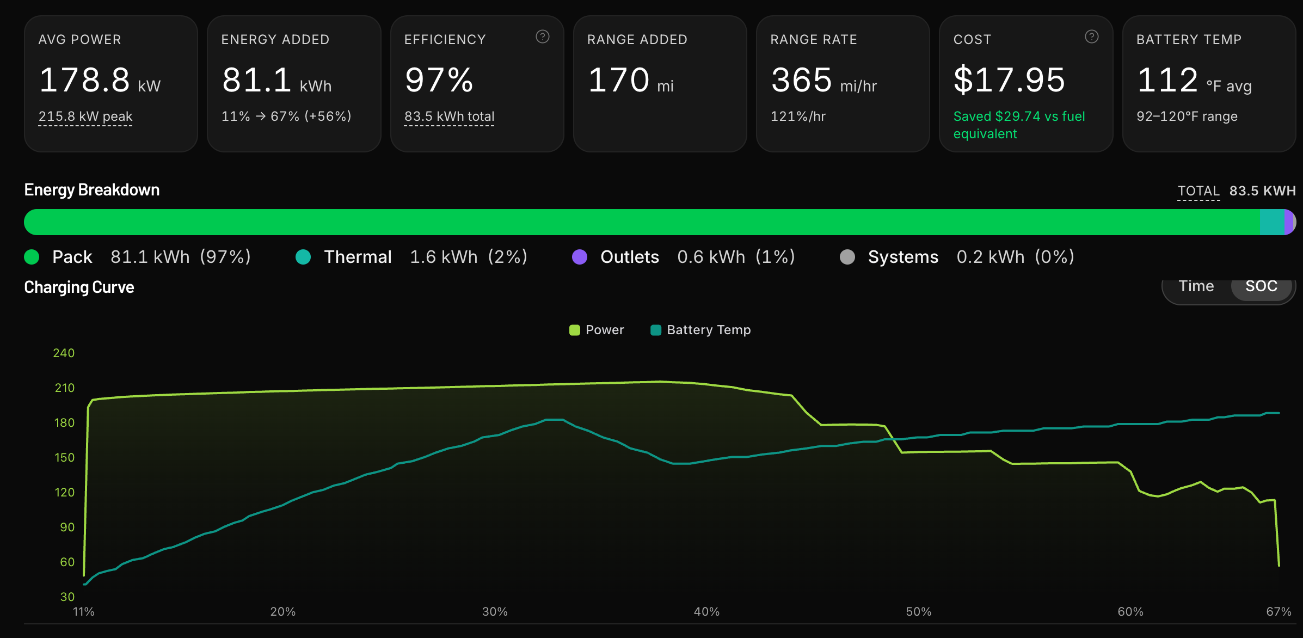The image size is (1303, 638).
Task: Click the '240' y-axis label
Action: (64, 353)
